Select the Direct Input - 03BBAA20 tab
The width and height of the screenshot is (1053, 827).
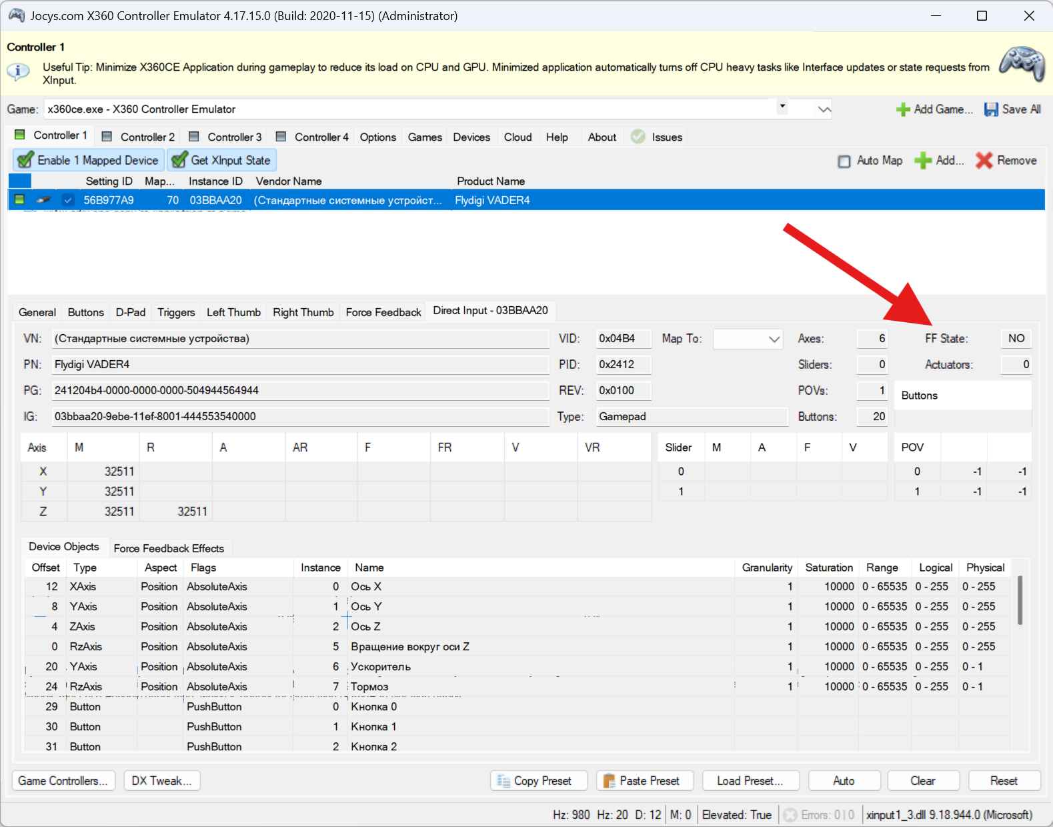coord(490,311)
